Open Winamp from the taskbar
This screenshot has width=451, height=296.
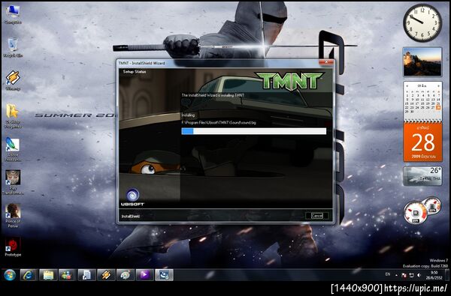point(106,275)
